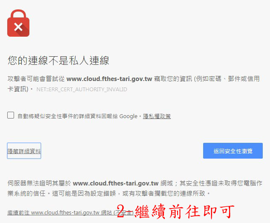Click the 卡資訊) text before the error code

(x=18, y=89)
